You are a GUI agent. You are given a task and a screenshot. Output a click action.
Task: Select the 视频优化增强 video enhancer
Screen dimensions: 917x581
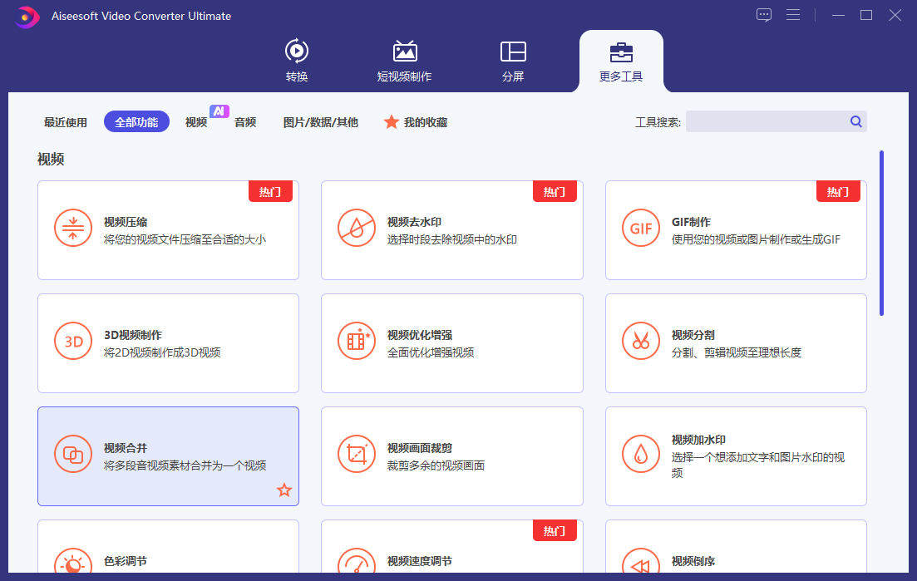[452, 342]
